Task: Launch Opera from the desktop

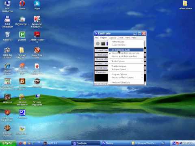Action: coord(22,5)
